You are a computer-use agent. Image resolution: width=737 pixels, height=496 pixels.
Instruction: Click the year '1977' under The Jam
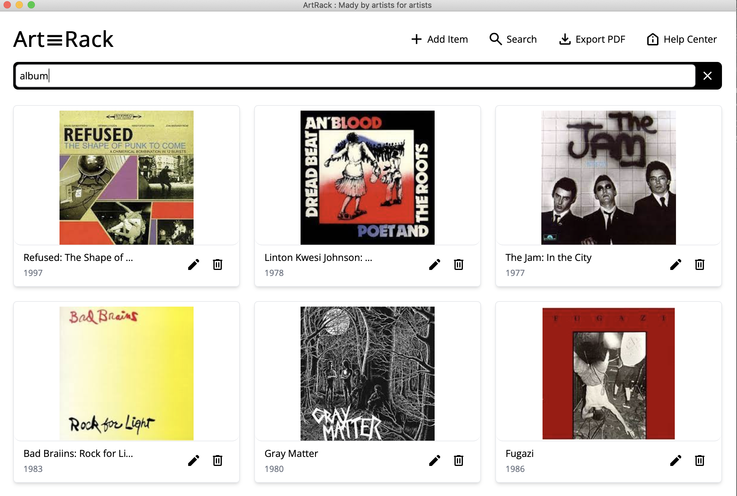tap(515, 273)
